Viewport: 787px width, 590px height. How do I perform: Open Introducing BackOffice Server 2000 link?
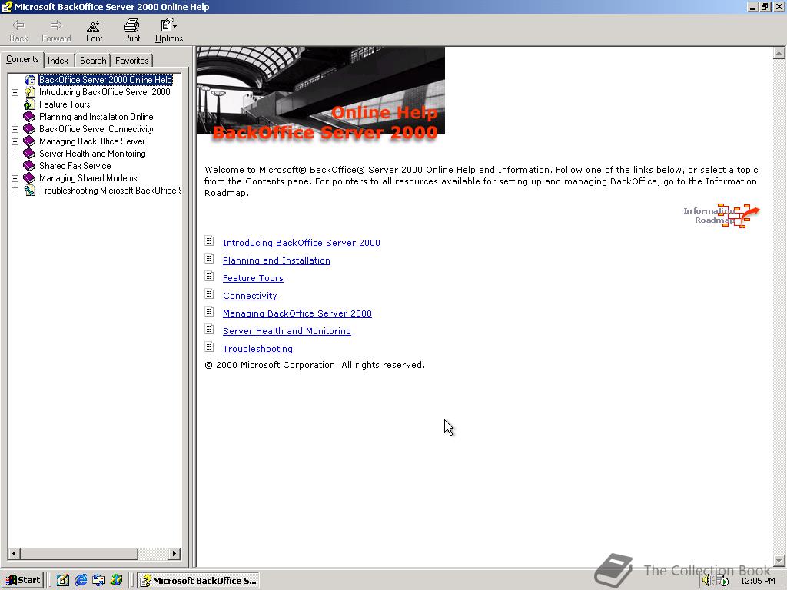click(x=301, y=243)
